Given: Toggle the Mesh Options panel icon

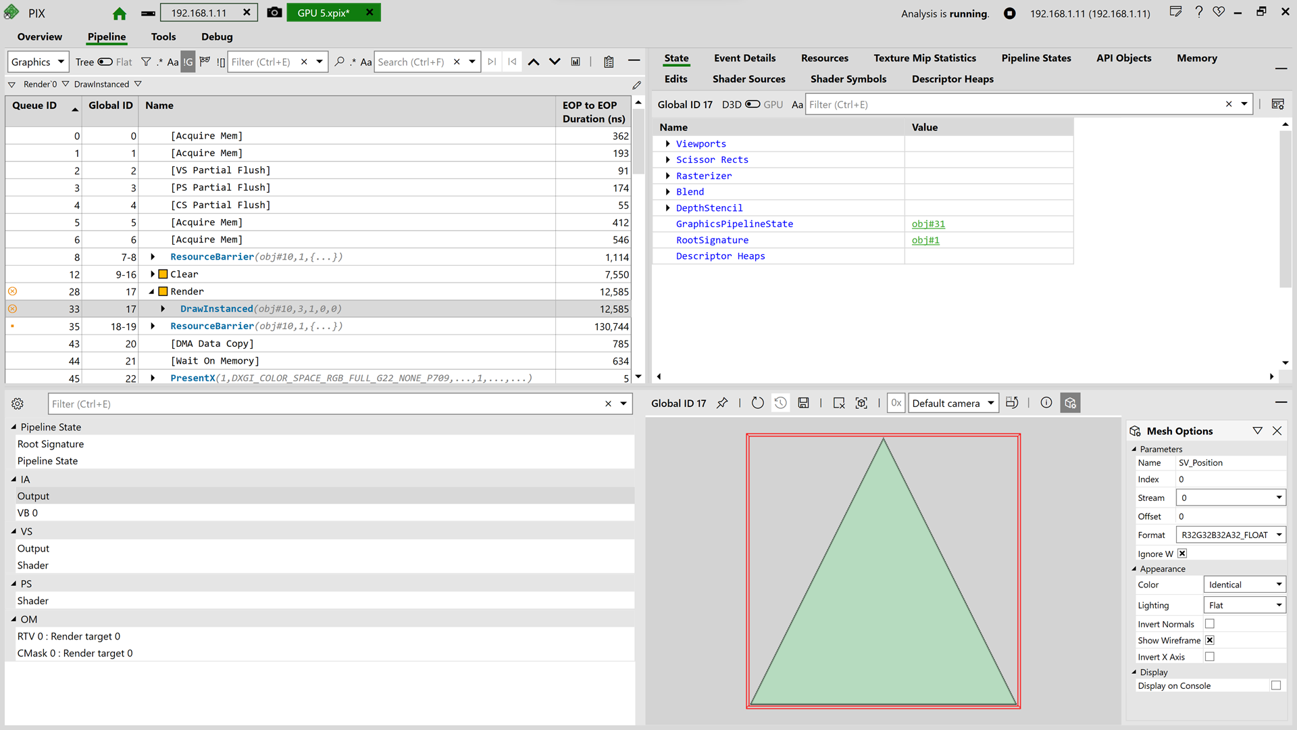Looking at the screenshot, I should tap(1070, 403).
